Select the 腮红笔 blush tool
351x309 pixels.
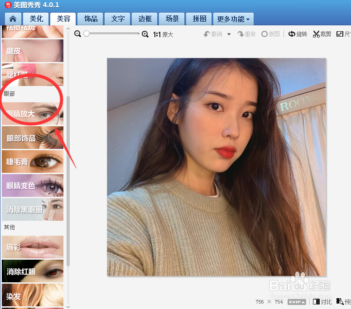(33, 75)
